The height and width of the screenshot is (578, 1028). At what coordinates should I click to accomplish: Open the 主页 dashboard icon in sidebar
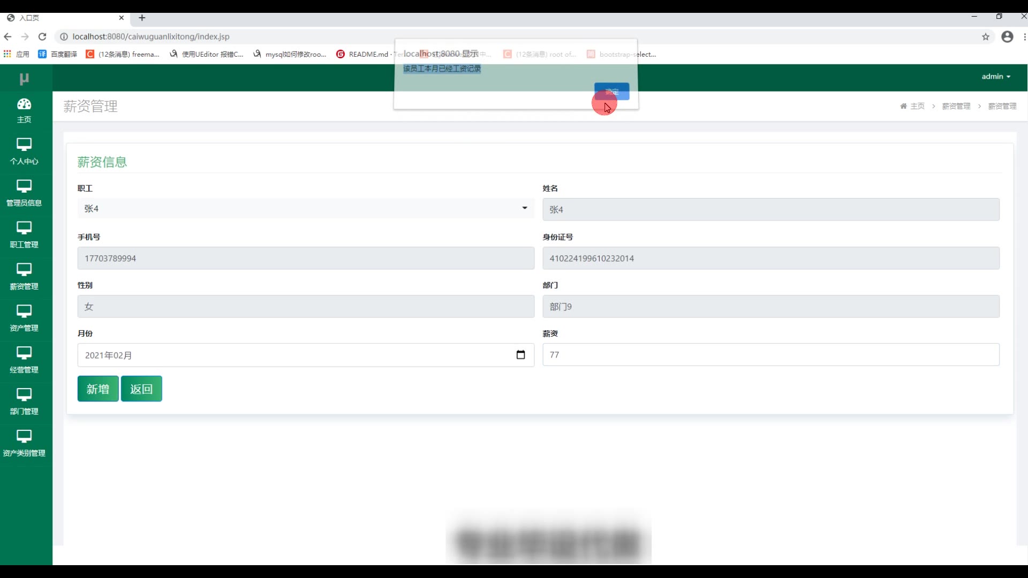point(24,111)
